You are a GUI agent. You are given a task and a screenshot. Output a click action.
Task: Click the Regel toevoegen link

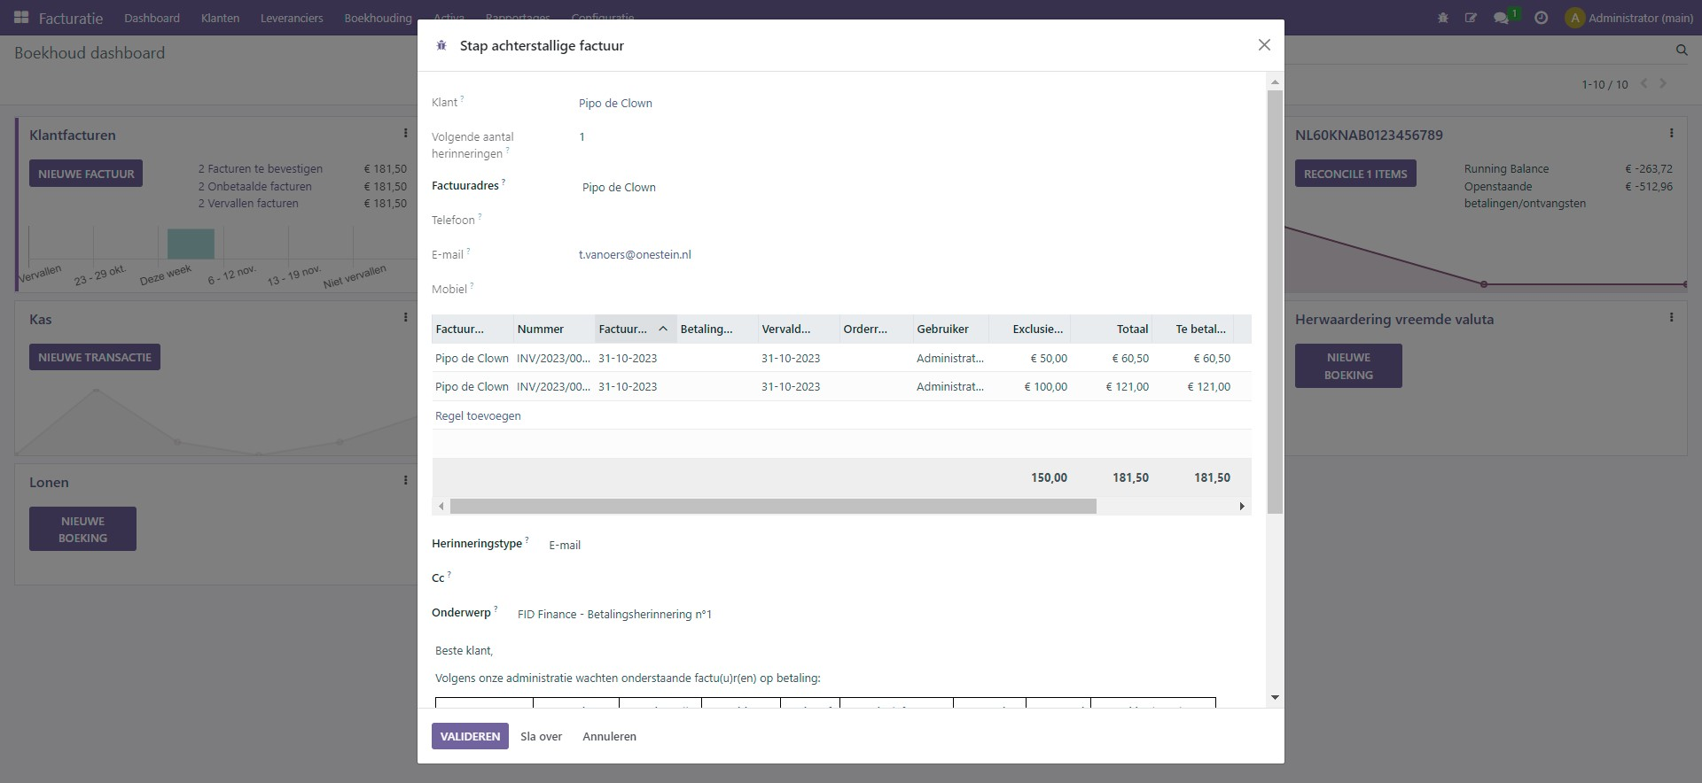(x=478, y=415)
